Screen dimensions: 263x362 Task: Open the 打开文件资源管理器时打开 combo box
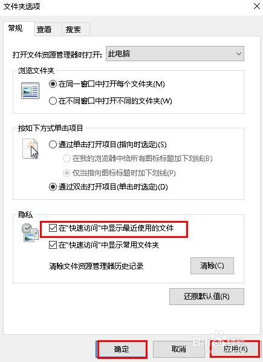tap(175, 54)
